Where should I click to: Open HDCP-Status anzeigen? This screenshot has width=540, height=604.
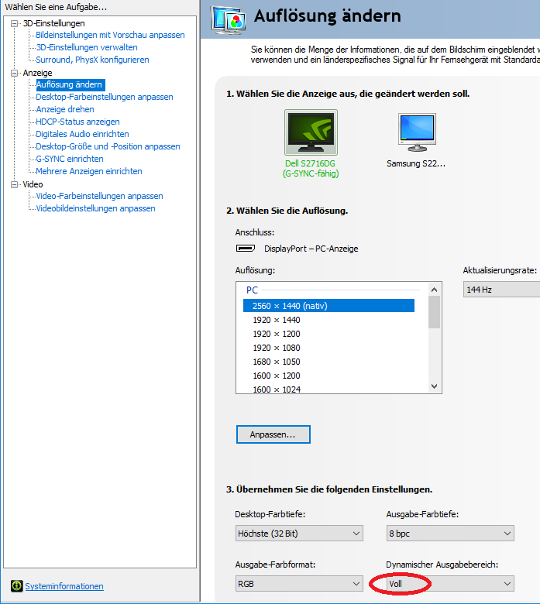coord(77,122)
